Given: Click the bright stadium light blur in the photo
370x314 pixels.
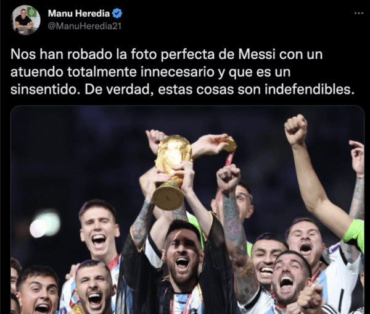Looking at the screenshot, I should (45, 224).
